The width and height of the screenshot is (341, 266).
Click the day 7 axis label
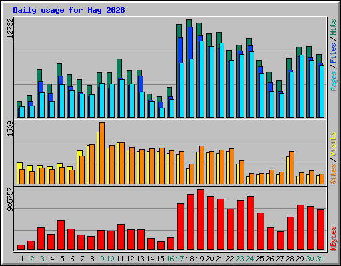click(x=82, y=259)
